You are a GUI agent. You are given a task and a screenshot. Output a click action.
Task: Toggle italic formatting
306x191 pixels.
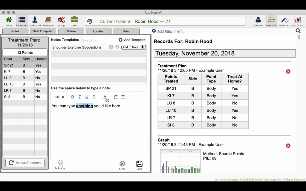(x=79, y=97)
